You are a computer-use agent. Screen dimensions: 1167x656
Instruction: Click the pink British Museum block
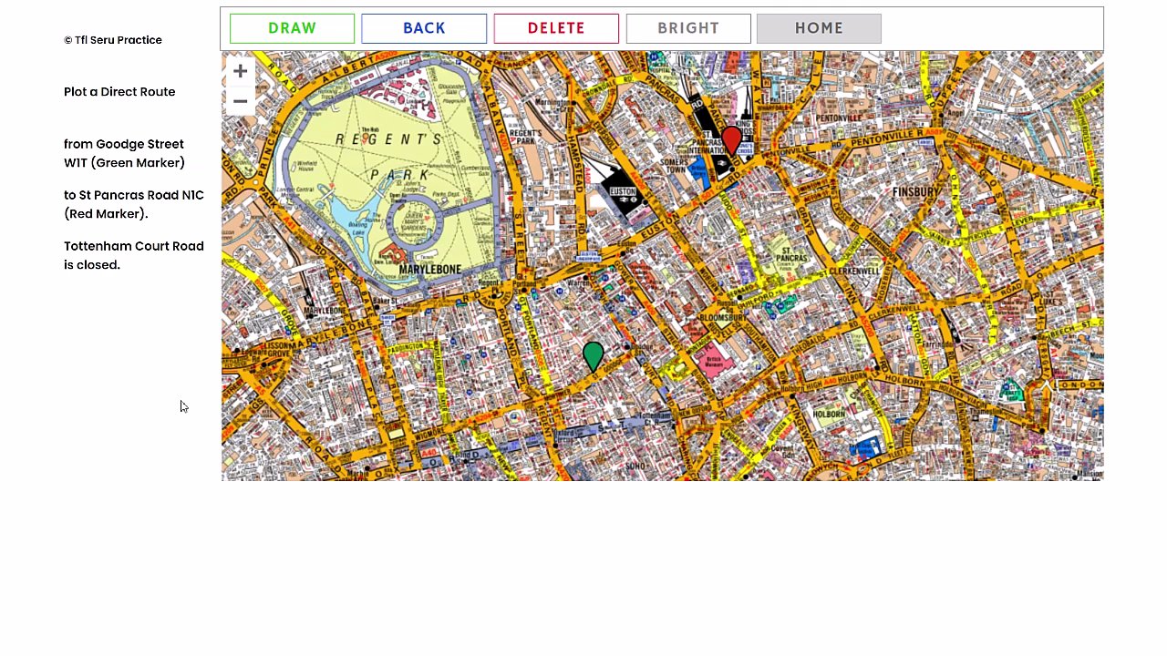[x=714, y=360]
